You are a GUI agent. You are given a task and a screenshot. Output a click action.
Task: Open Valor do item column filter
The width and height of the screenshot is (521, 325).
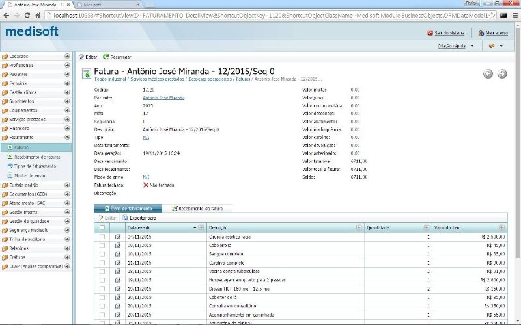coord(501,227)
